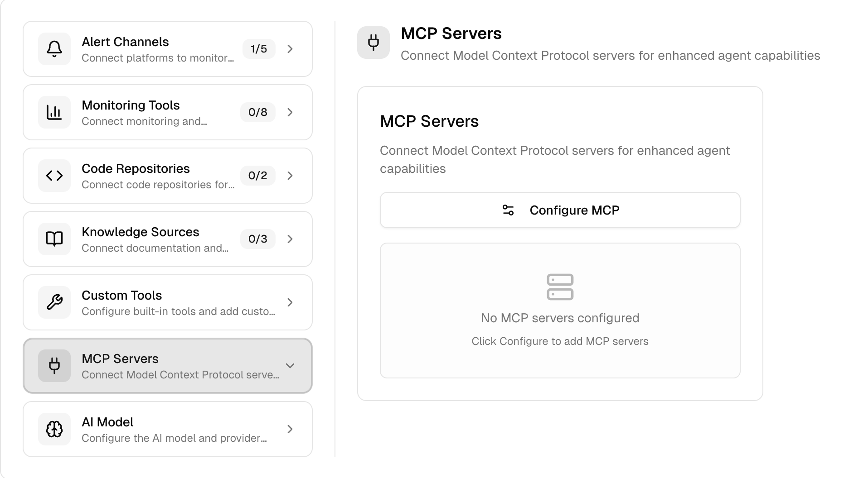Select the Code Repositories angle-brackets icon
Viewport: 844px width, 478px height.
coord(54,176)
